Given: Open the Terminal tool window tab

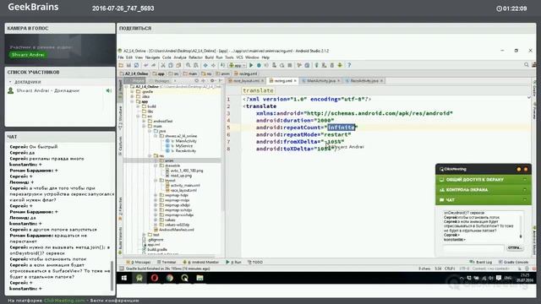Looking at the screenshot, I should click(x=167, y=263).
